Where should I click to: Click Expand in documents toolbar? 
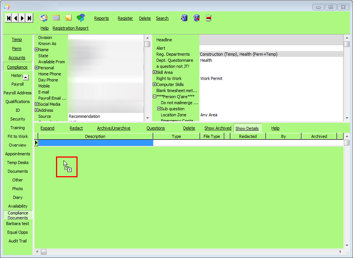[48, 128]
